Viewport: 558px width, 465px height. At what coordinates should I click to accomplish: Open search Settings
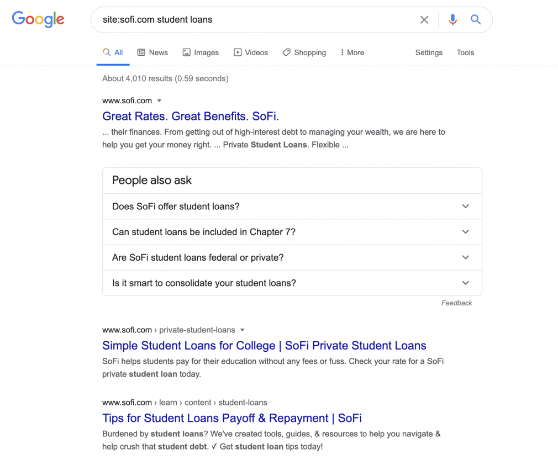429,52
